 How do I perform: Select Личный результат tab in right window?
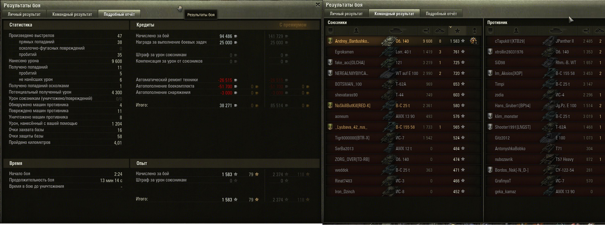[346, 14]
